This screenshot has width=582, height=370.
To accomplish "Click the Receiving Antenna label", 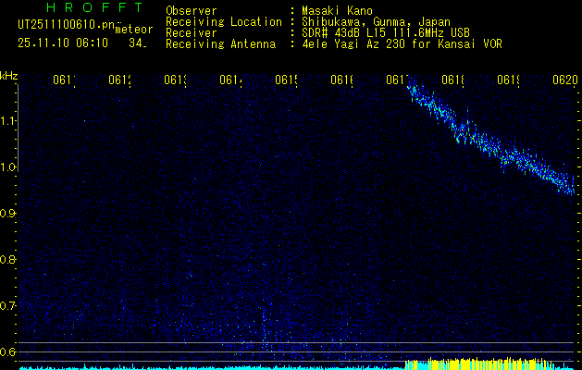I will (x=220, y=44).
